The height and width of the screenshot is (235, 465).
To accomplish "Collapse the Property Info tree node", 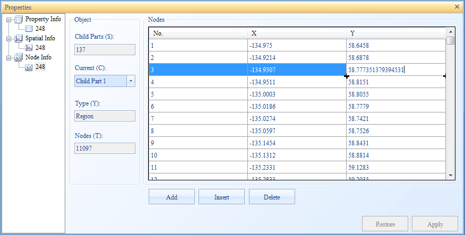I will pyautogui.click(x=8, y=20).
